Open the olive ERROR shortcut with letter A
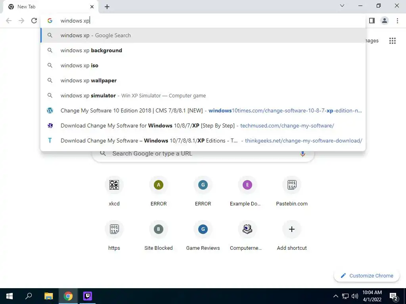The height and width of the screenshot is (304, 406). pyautogui.click(x=159, y=191)
